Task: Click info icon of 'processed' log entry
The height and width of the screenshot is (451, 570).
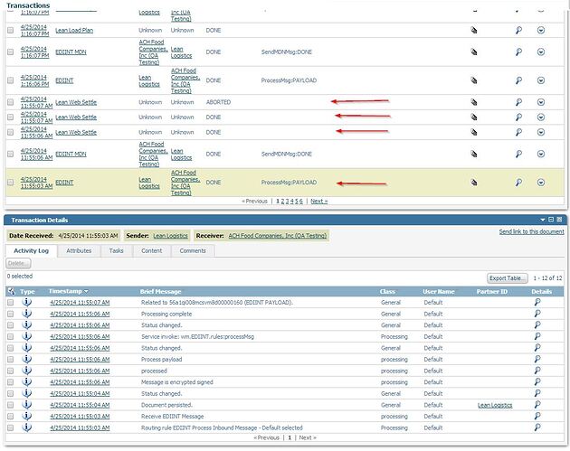Action: [26, 371]
